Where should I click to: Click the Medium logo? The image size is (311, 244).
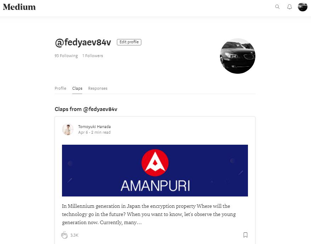(19, 7)
